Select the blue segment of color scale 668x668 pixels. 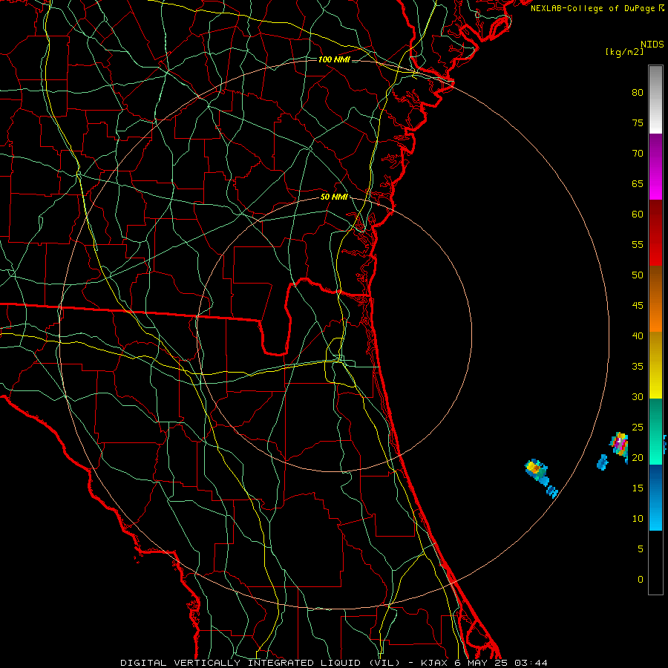tap(655, 497)
